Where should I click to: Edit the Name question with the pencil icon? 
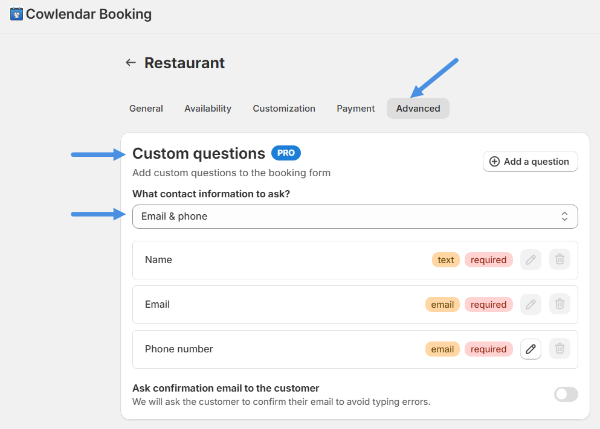click(x=531, y=259)
